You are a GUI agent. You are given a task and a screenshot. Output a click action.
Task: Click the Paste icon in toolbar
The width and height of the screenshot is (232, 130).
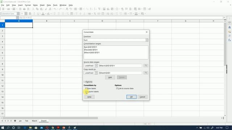(x=41, y=9)
